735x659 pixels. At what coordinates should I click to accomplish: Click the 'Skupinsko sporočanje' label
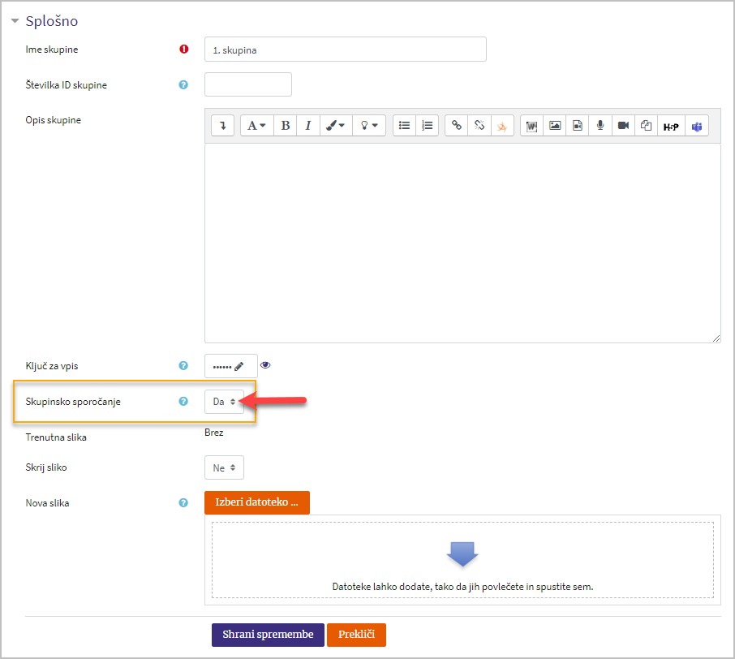point(73,402)
